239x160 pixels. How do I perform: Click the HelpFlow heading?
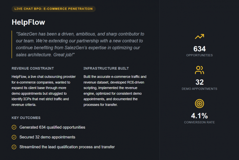(x=28, y=22)
